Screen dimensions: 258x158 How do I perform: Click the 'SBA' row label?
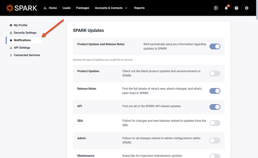click(80, 121)
